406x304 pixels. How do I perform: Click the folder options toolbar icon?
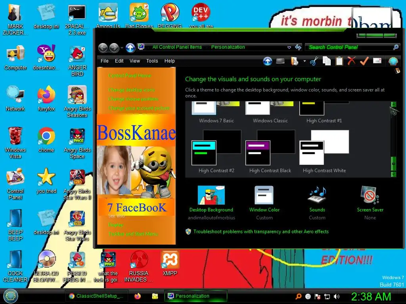295,61
